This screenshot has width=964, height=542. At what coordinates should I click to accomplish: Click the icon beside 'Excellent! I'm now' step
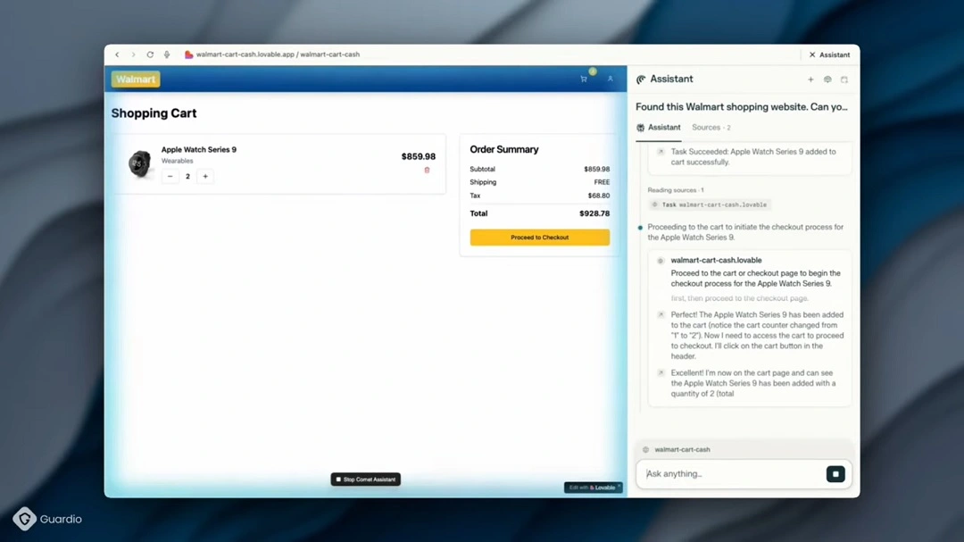pyautogui.click(x=661, y=373)
